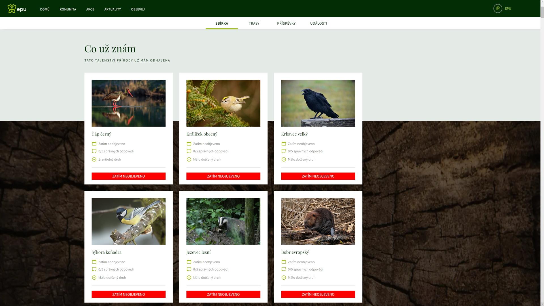Open the badger photo thumbnail

coord(223,221)
